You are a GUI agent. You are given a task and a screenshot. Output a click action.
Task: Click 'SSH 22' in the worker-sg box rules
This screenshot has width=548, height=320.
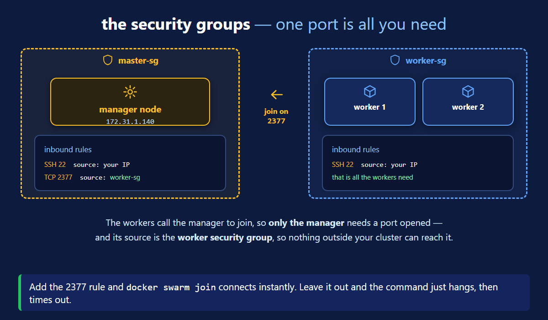[x=343, y=165]
